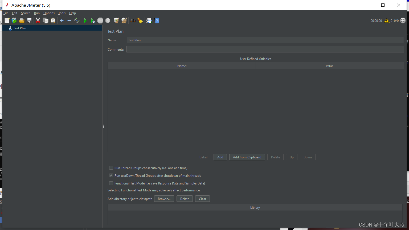Click the classpath Delete button

[x=185, y=199]
